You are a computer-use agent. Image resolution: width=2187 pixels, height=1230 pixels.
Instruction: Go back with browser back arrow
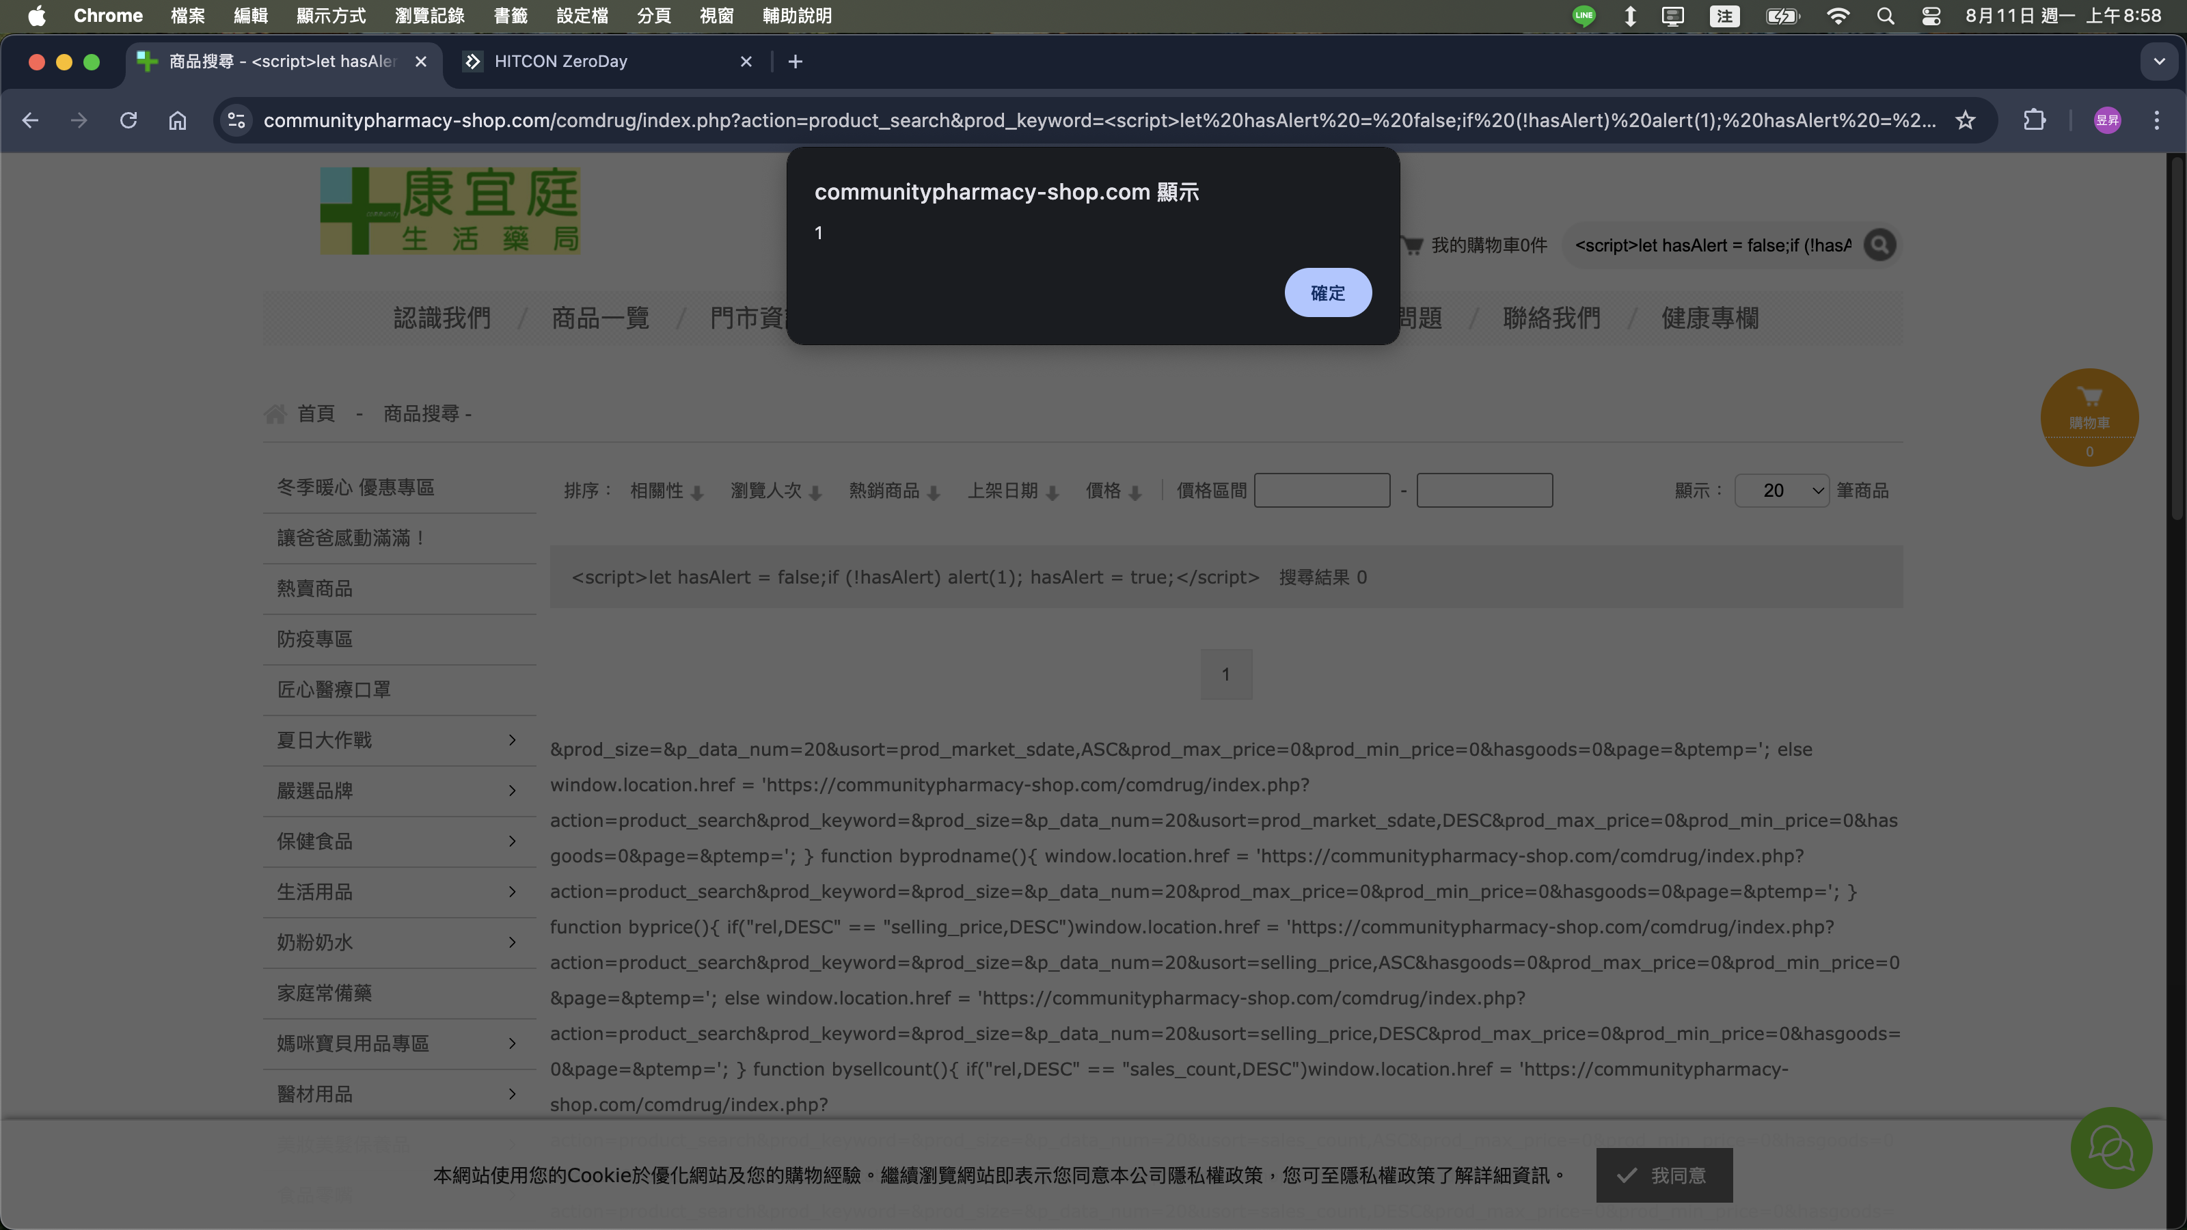pos(31,120)
